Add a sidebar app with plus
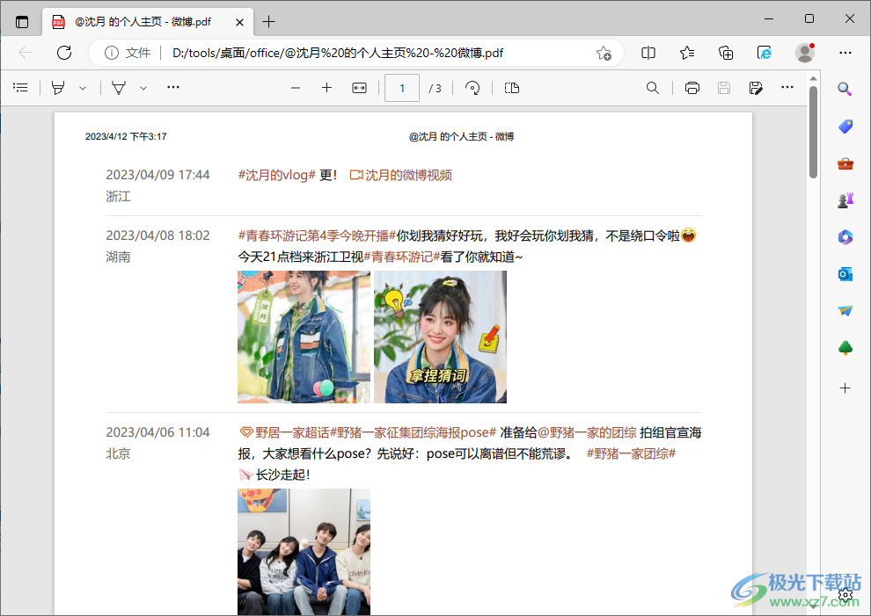Image resolution: width=871 pixels, height=616 pixels. [x=845, y=388]
